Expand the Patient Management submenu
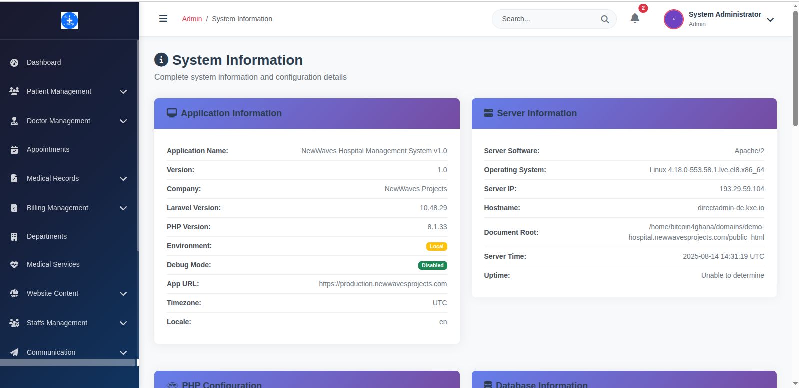 123,92
